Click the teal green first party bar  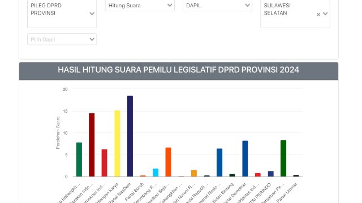pos(79,160)
